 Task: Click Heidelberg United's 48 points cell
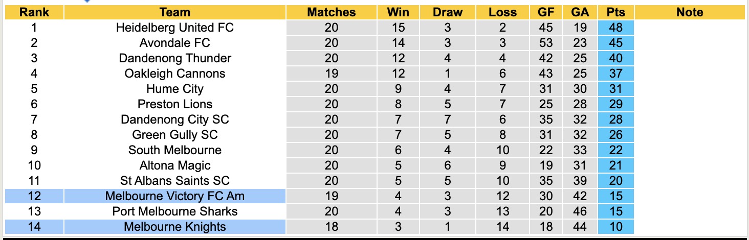click(615, 28)
